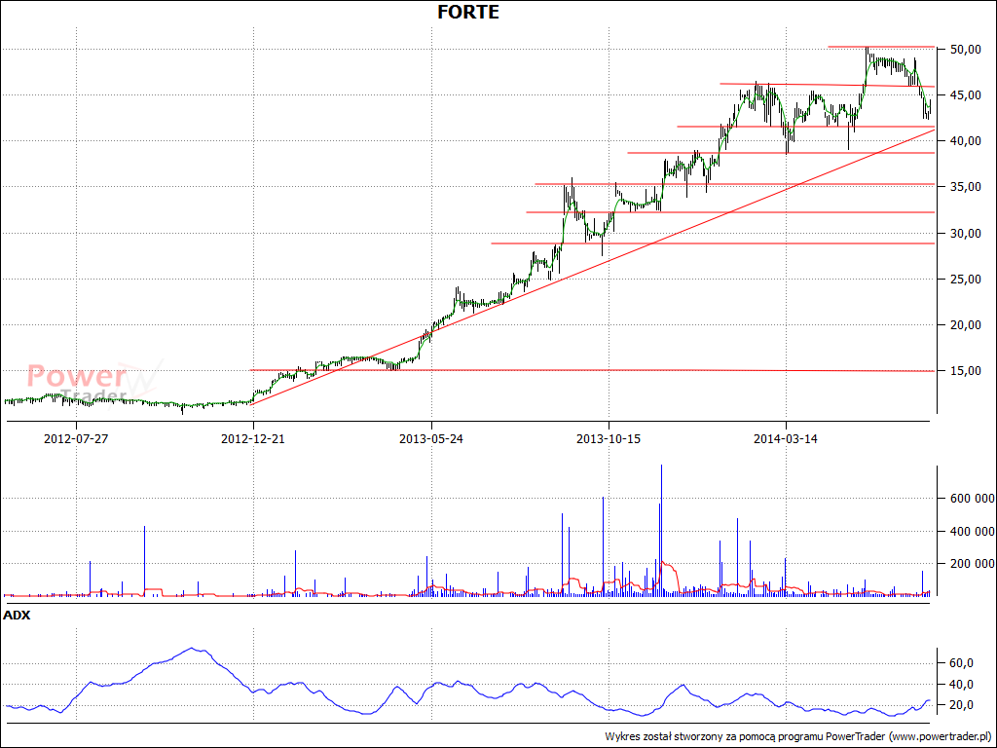
Task: Select the 2012-12-21 date label
Action: (253, 439)
